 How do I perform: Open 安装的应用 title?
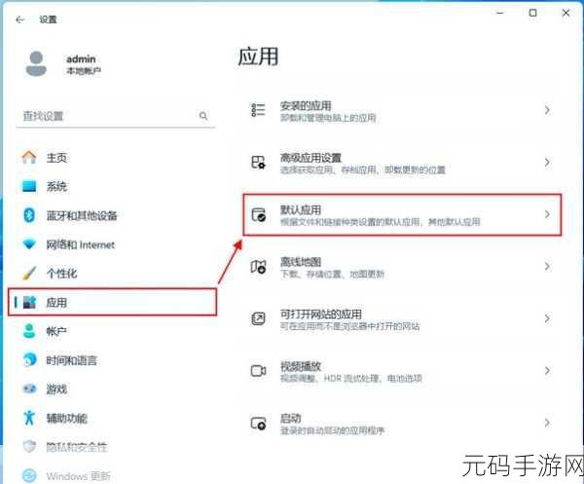306,105
